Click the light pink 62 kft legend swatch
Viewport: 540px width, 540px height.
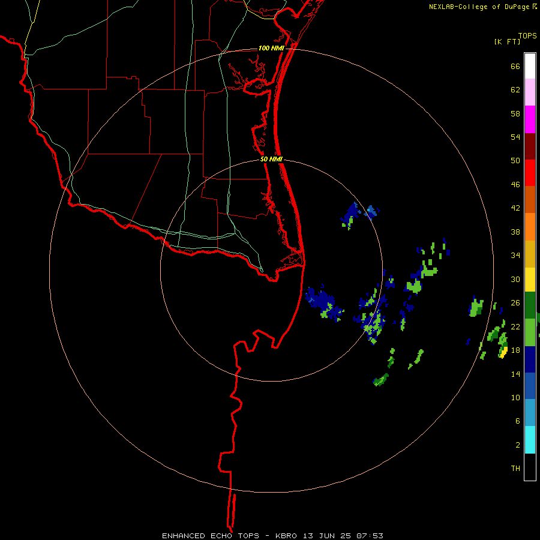click(530, 92)
